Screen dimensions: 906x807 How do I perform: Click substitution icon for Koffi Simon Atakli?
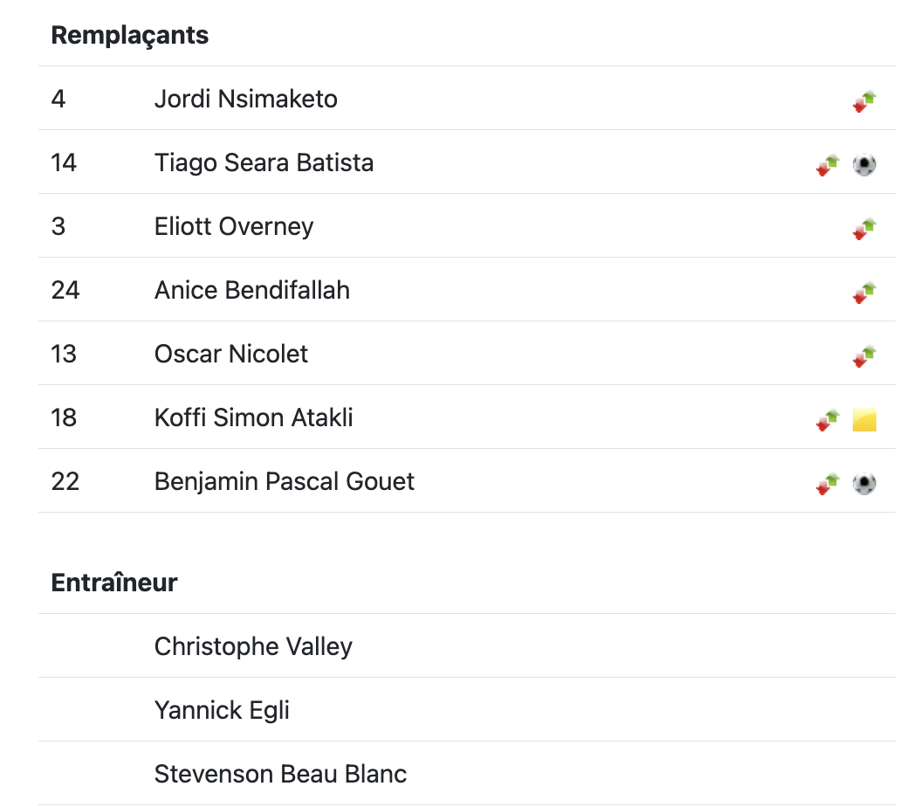click(827, 420)
